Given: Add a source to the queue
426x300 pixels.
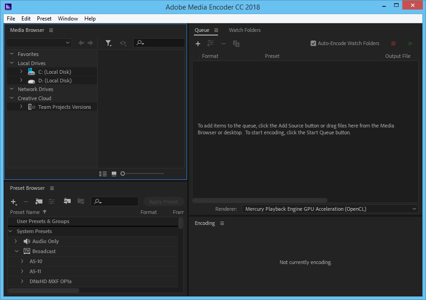Looking at the screenshot, I should point(198,44).
